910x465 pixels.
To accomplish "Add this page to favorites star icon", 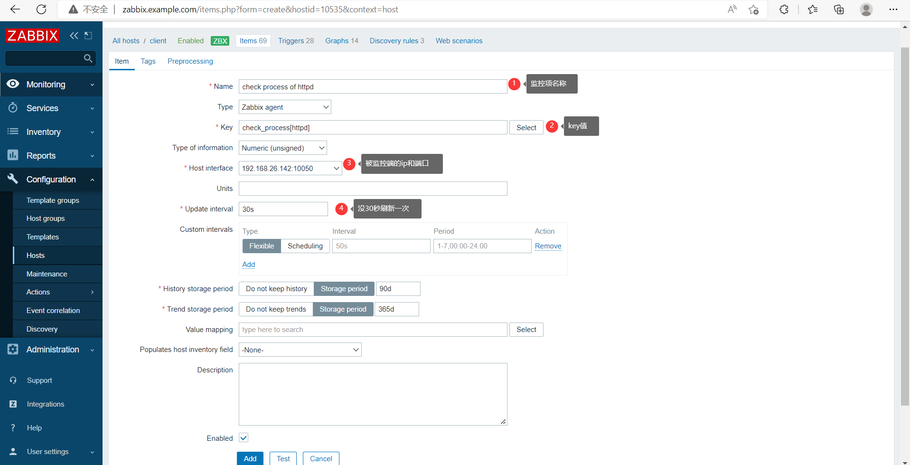I will (x=753, y=9).
